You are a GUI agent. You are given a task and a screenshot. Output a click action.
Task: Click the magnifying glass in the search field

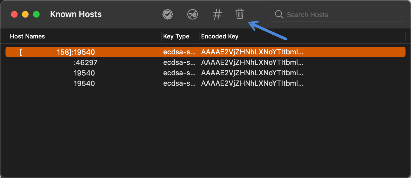tap(279, 14)
